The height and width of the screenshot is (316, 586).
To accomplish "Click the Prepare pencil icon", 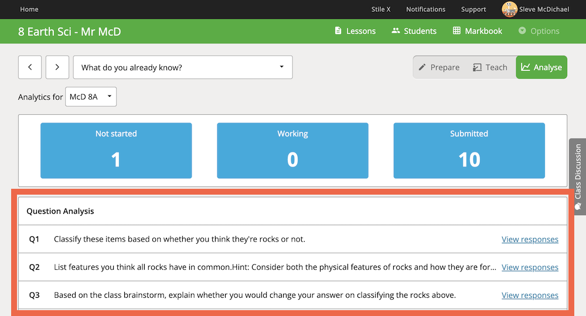I will click(x=422, y=67).
